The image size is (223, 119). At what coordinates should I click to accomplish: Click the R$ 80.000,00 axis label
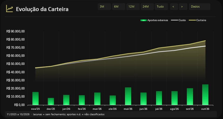pos(15,39)
